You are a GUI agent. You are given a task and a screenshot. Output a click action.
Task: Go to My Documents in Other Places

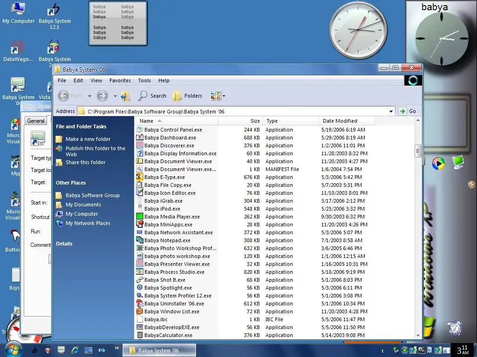(83, 205)
